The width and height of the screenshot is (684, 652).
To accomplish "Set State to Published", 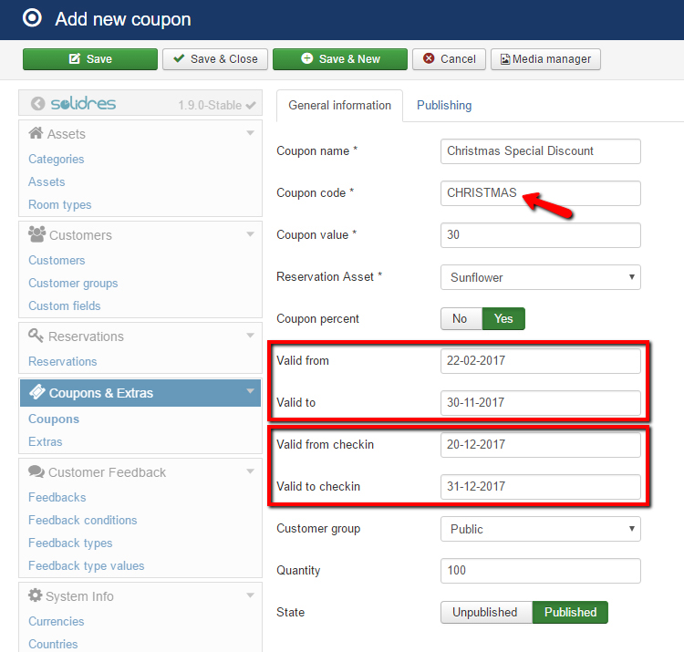I will pyautogui.click(x=570, y=612).
